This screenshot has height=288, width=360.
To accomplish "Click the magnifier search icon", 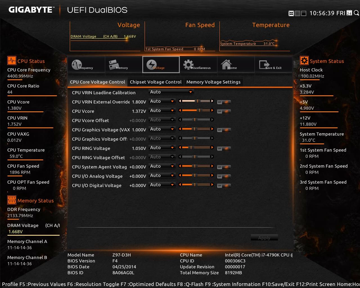I will [x=356, y=13].
